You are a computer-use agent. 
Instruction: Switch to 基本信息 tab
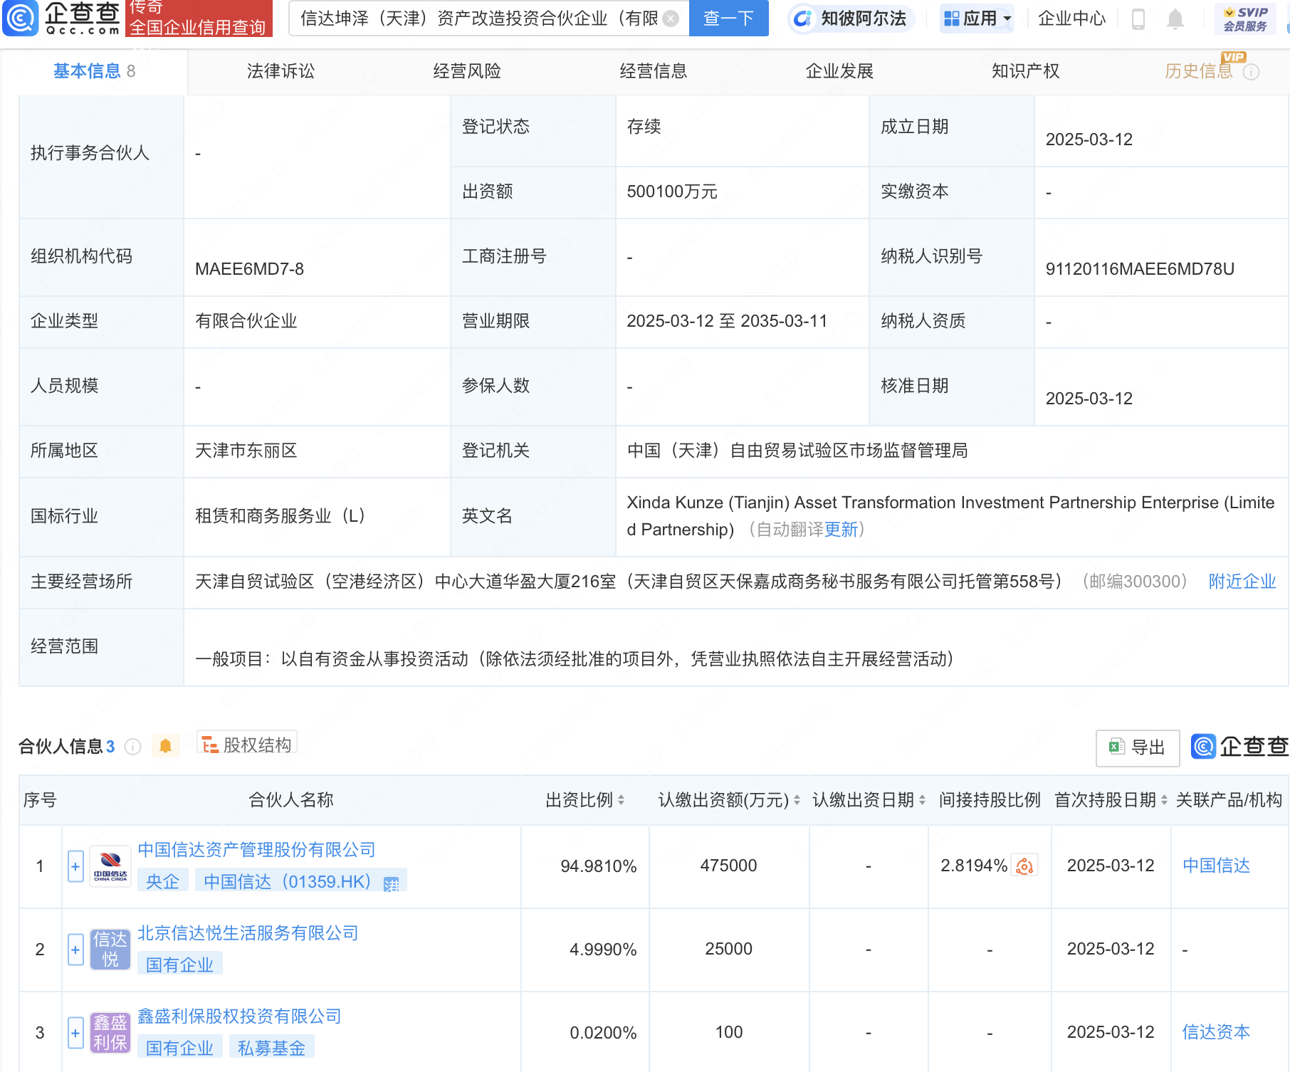coord(94,71)
